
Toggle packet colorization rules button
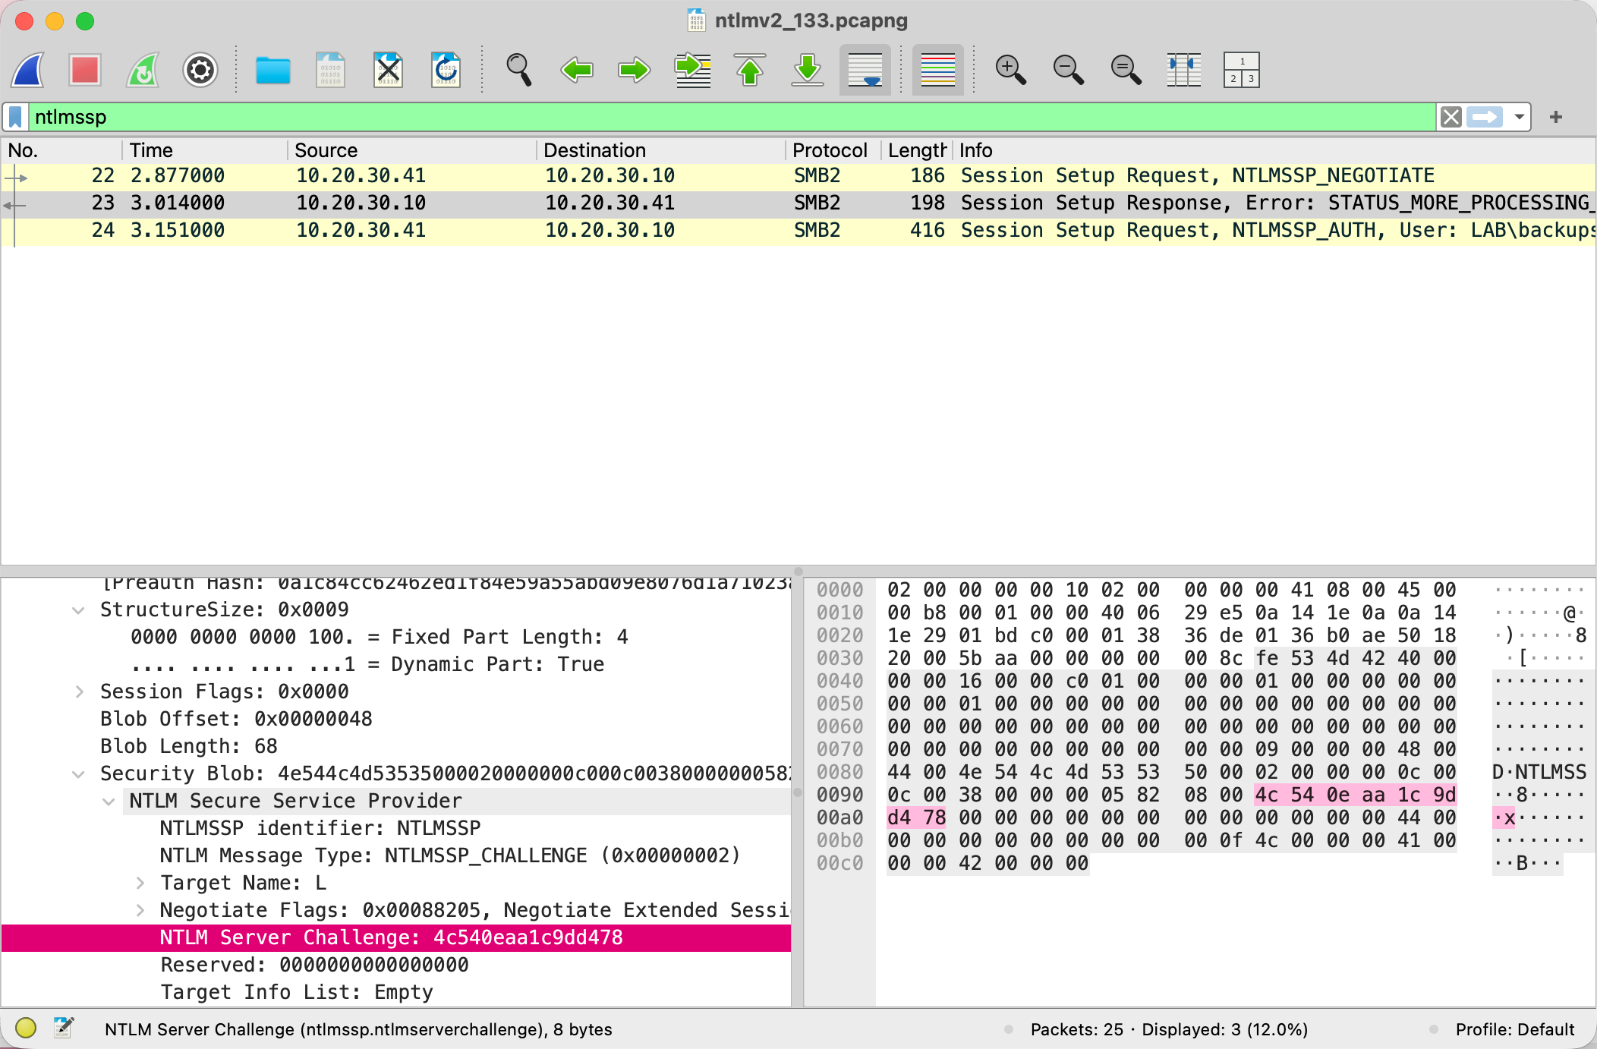coord(938,70)
